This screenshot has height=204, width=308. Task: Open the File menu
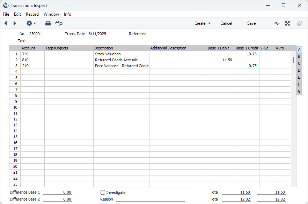pos(6,14)
